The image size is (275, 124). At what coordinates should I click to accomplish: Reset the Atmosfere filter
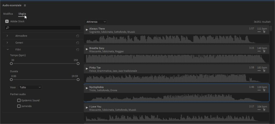(x=78, y=36)
